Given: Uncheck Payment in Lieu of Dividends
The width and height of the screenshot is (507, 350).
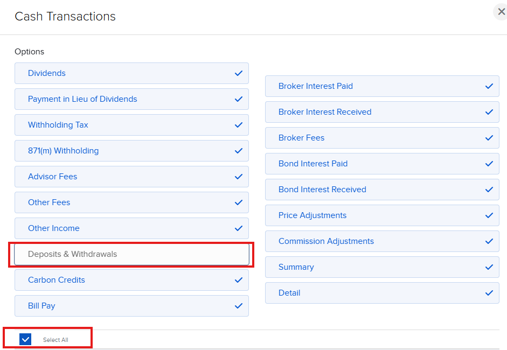Looking at the screenshot, I should [131, 99].
